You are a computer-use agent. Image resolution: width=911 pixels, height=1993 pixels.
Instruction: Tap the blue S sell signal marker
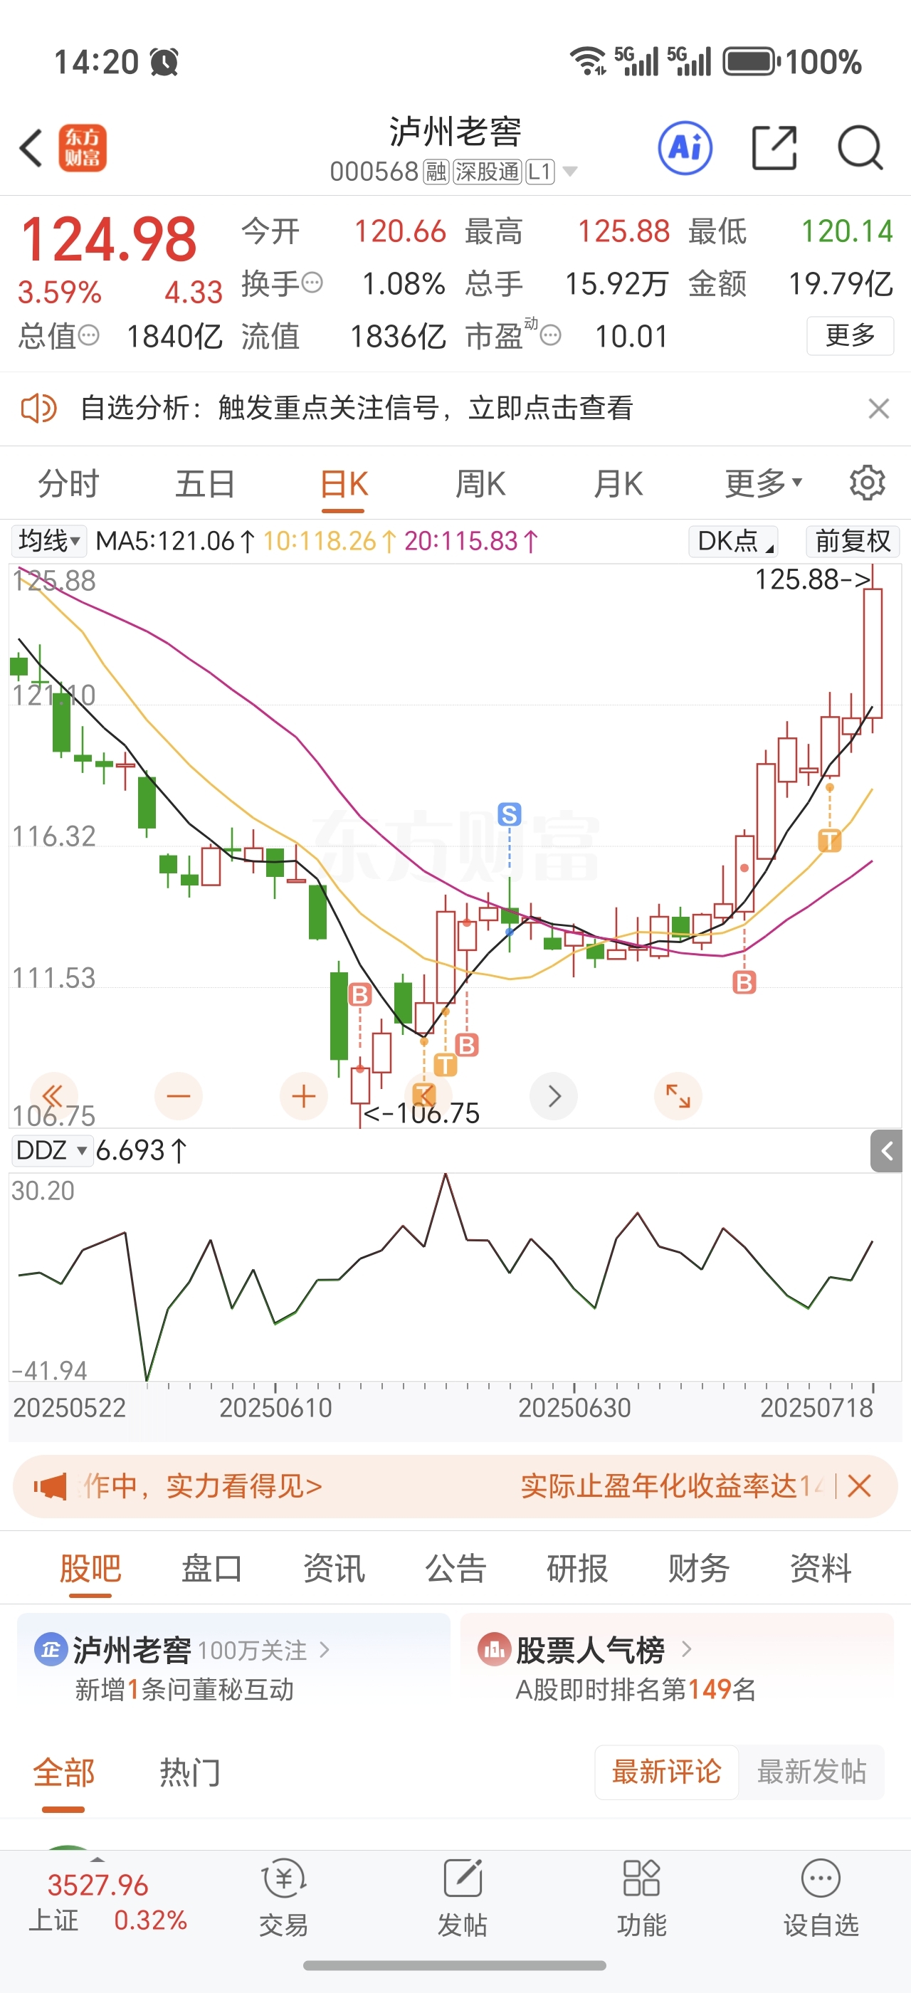(x=509, y=814)
